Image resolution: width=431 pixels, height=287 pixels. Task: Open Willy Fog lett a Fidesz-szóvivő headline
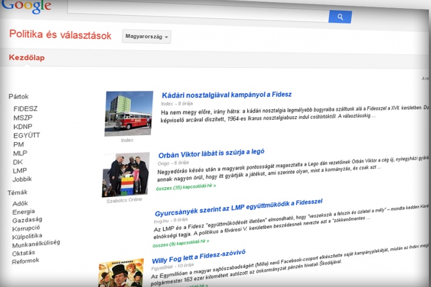coord(198,256)
